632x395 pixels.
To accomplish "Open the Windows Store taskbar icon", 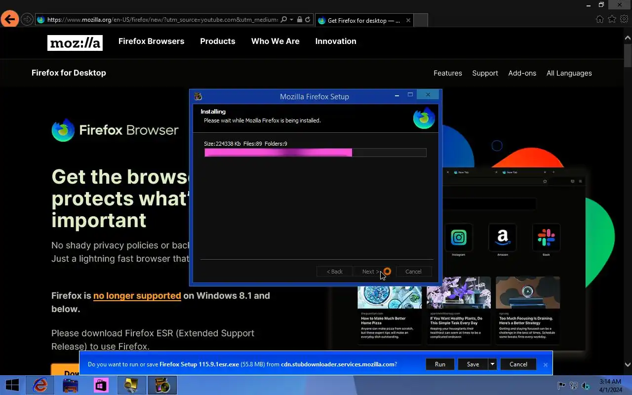I will 101,385.
